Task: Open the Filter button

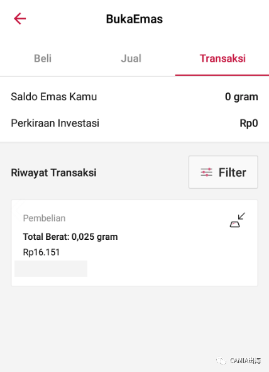Action: [x=223, y=172]
